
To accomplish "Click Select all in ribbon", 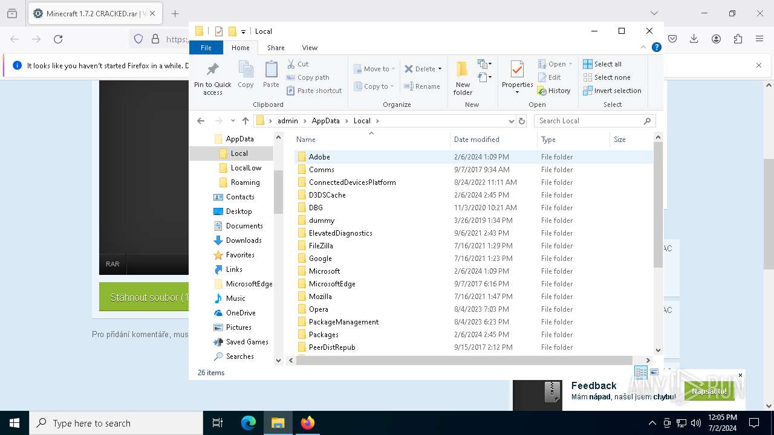I will pos(602,64).
